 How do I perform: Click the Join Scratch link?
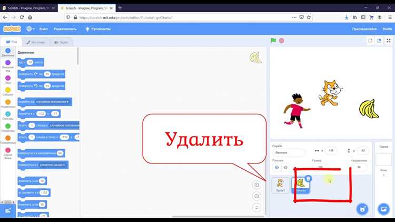click(x=364, y=29)
